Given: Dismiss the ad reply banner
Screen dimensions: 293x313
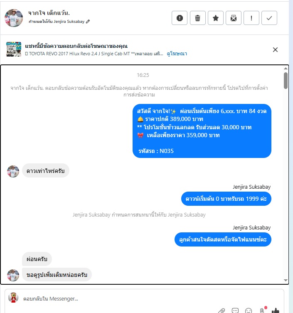Looking at the screenshot, I should [275, 50].
